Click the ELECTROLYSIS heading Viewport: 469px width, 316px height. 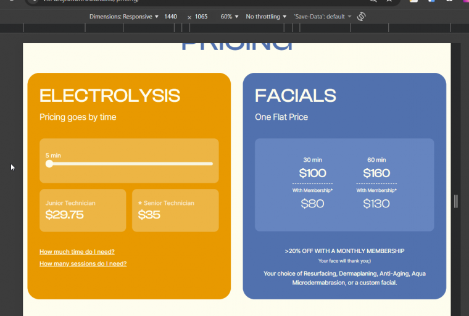point(110,96)
